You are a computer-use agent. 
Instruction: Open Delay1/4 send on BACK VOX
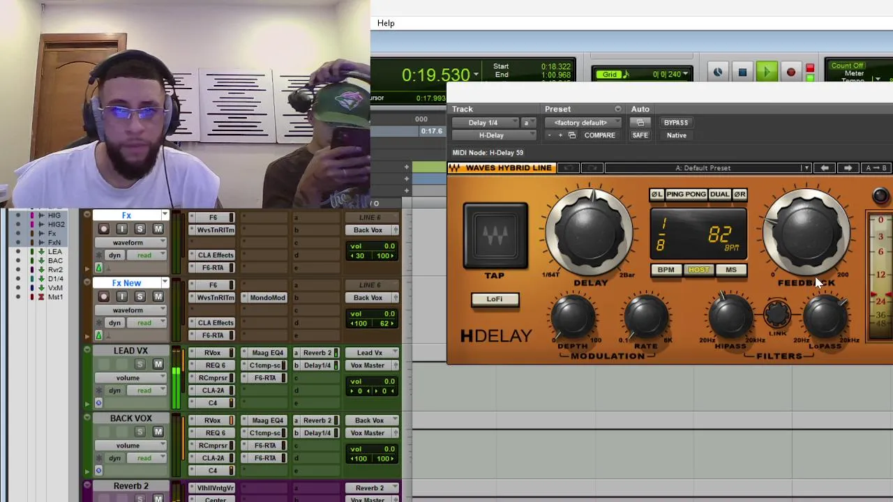[316, 433]
